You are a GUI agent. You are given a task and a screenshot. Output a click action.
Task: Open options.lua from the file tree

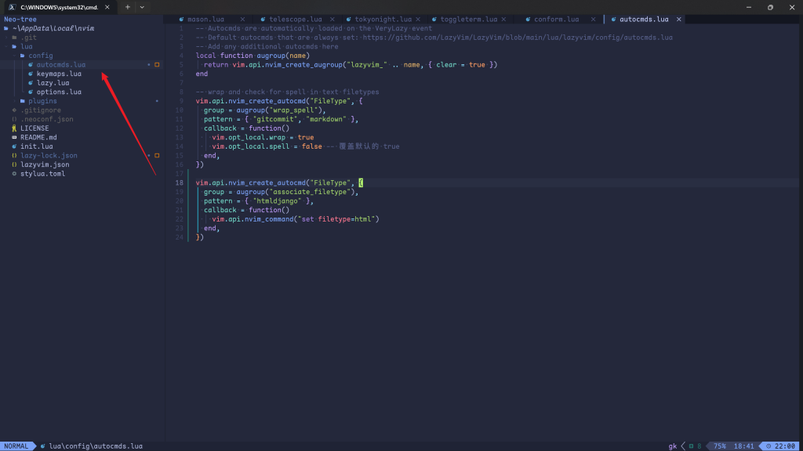pos(59,92)
